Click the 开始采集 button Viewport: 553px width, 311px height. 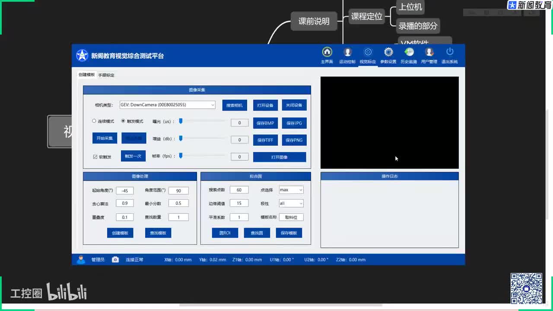click(105, 138)
